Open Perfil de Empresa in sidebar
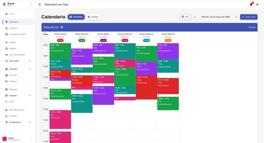This screenshot has width=264, height=143. click(17, 110)
